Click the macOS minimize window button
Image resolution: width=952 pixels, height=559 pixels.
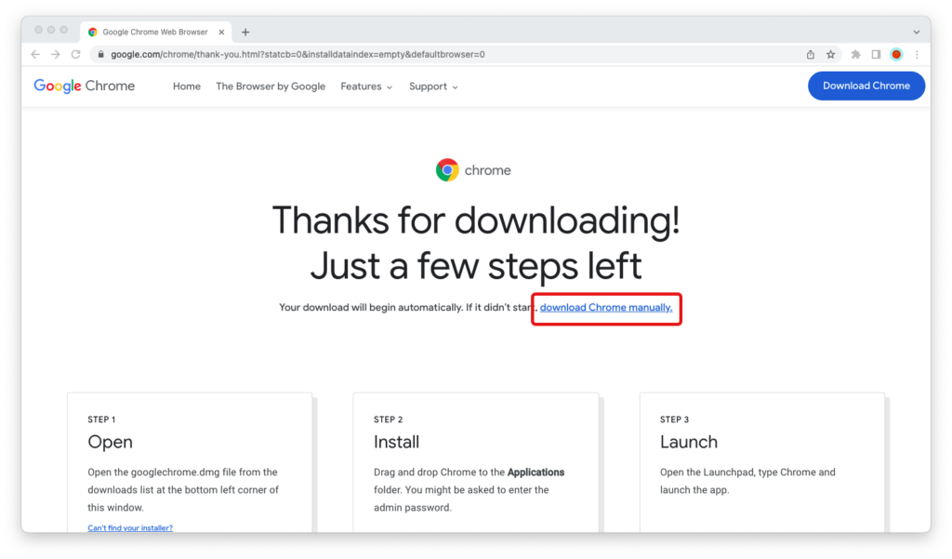pyautogui.click(x=51, y=30)
